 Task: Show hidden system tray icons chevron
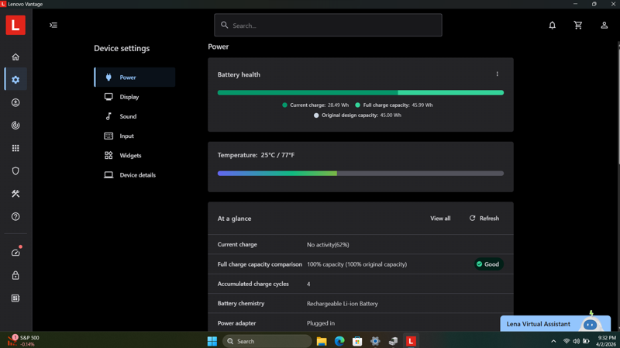[x=553, y=341]
